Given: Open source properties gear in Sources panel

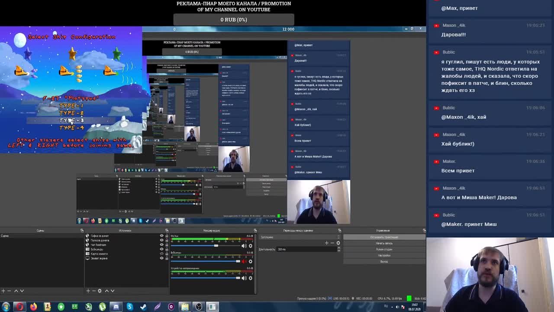Looking at the screenshot, I should point(100,291).
